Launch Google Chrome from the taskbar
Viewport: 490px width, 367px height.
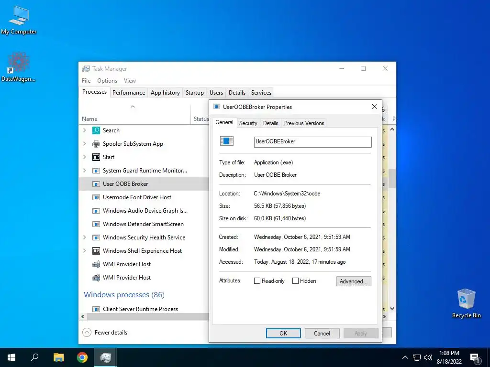(82, 357)
